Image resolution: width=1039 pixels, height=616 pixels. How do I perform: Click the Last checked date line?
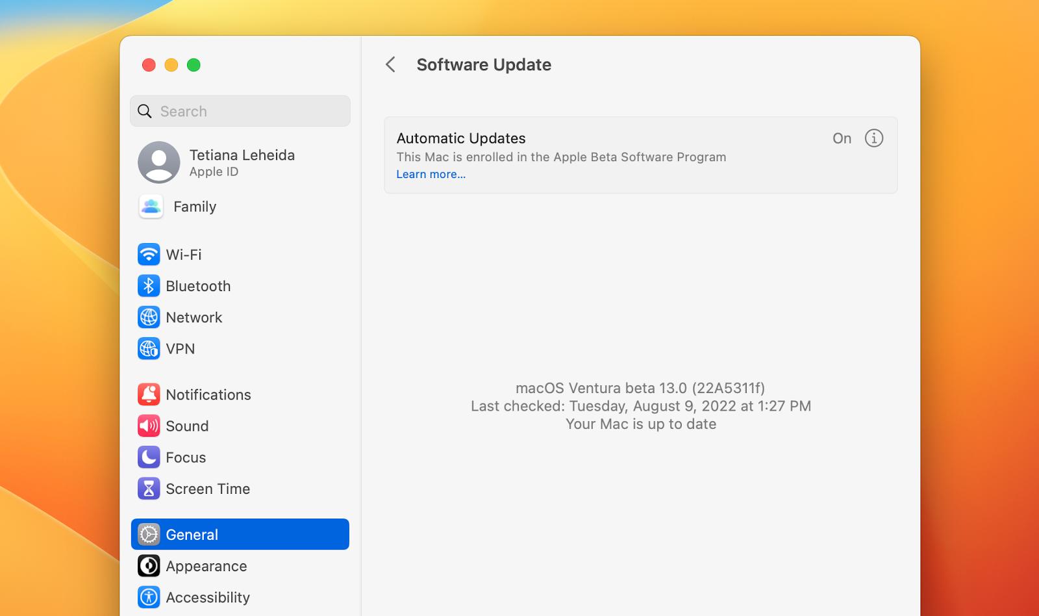pyautogui.click(x=641, y=406)
